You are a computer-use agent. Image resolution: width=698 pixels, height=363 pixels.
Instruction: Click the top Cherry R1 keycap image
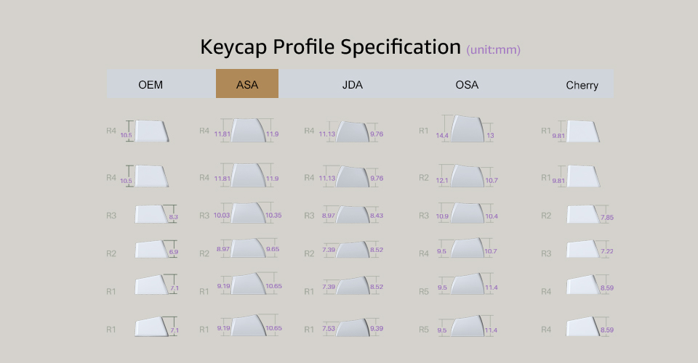(585, 132)
